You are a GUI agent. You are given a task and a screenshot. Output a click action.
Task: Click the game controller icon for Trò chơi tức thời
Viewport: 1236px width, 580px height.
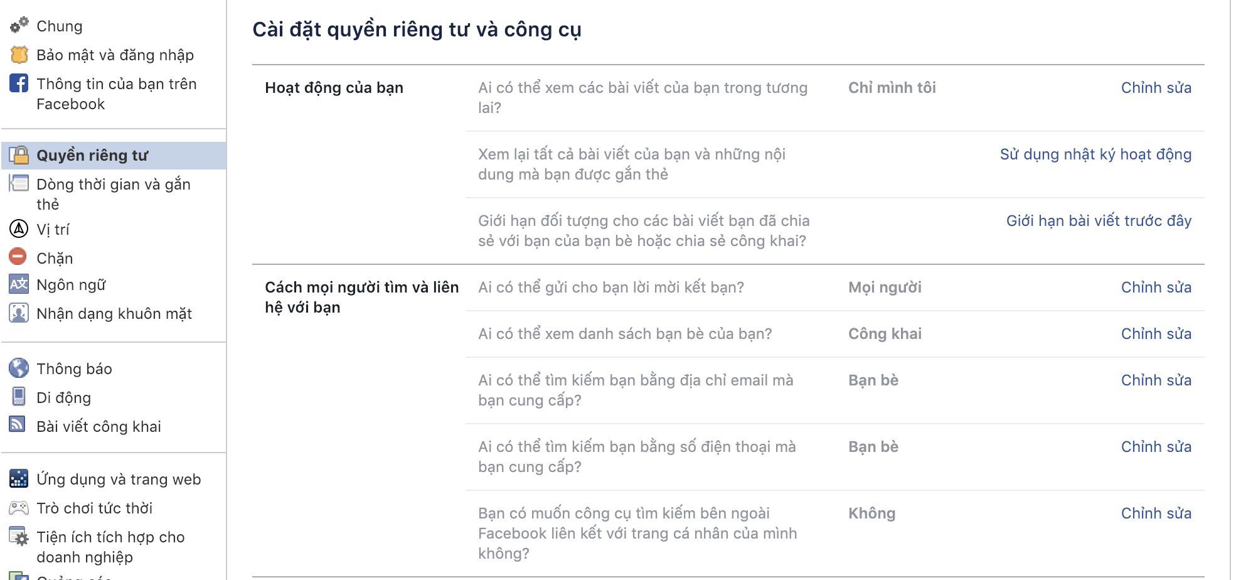pyautogui.click(x=19, y=507)
